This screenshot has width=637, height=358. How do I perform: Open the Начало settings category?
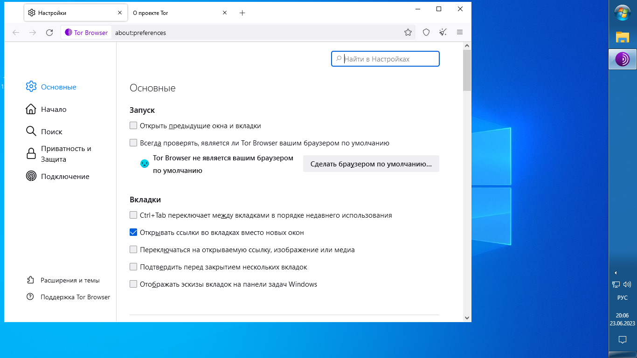[x=46, y=109]
